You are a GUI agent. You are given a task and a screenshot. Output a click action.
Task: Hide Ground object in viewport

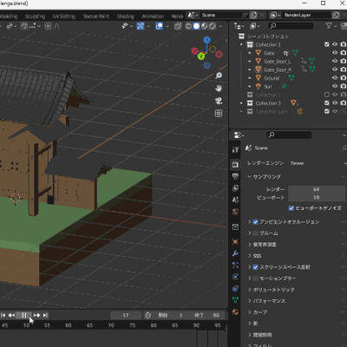point(335,78)
